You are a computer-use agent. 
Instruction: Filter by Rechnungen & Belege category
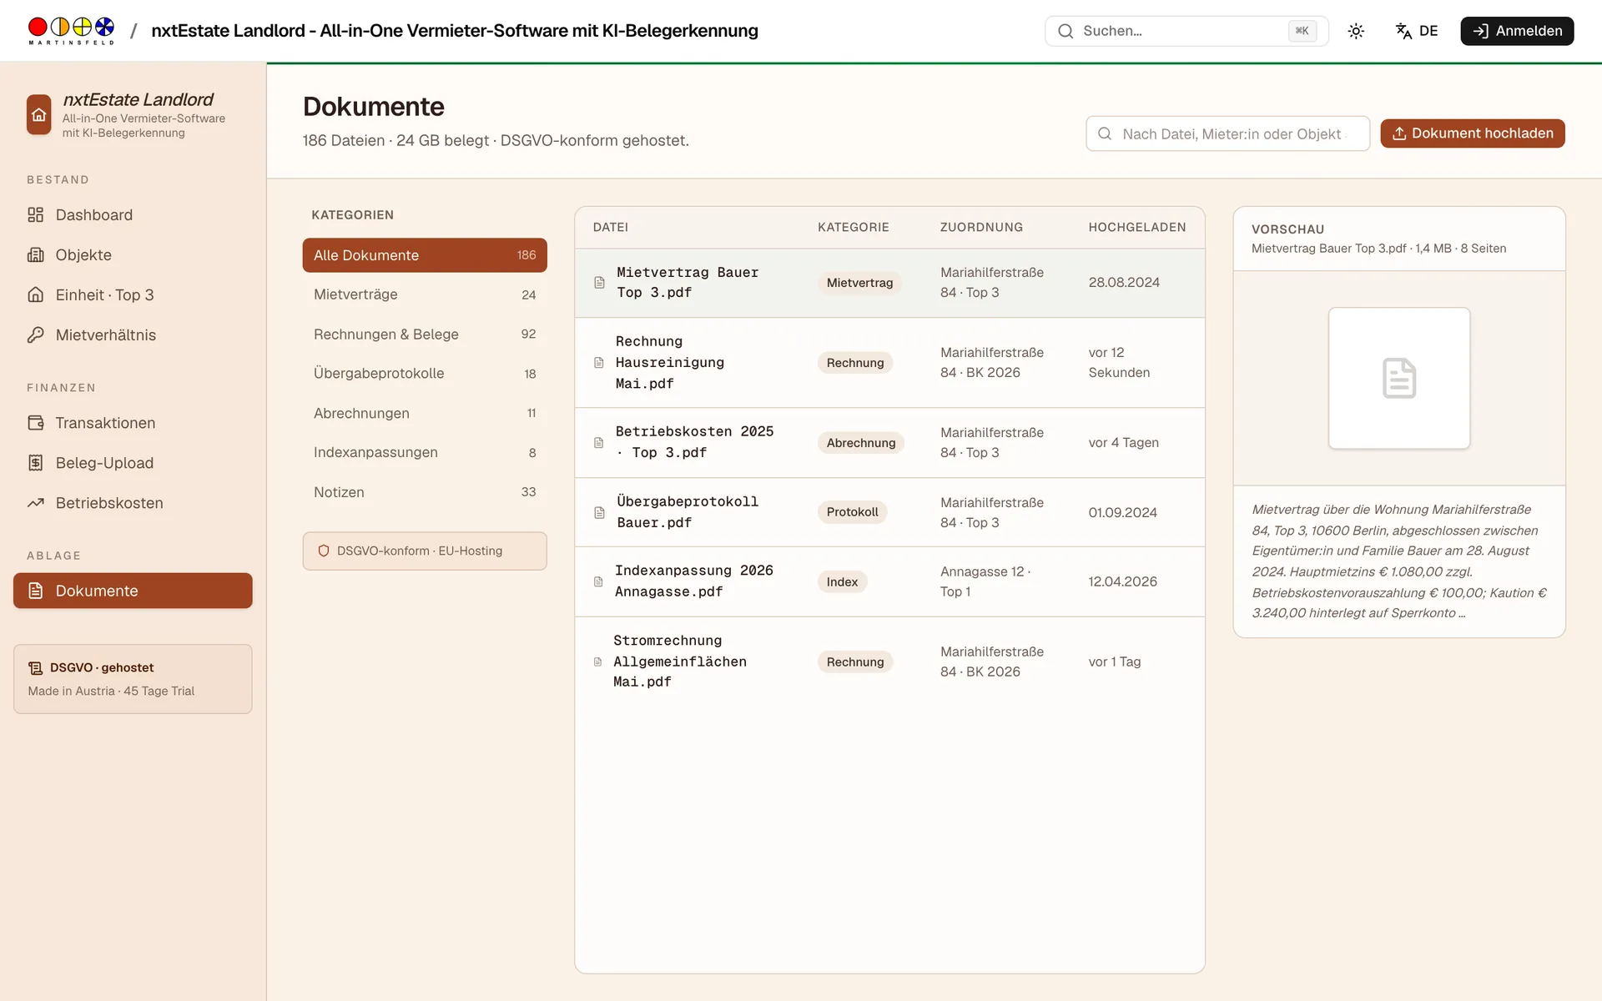[x=425, y=335]
